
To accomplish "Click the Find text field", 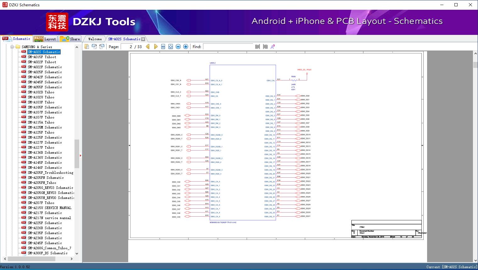I will [x=228, y=47].
